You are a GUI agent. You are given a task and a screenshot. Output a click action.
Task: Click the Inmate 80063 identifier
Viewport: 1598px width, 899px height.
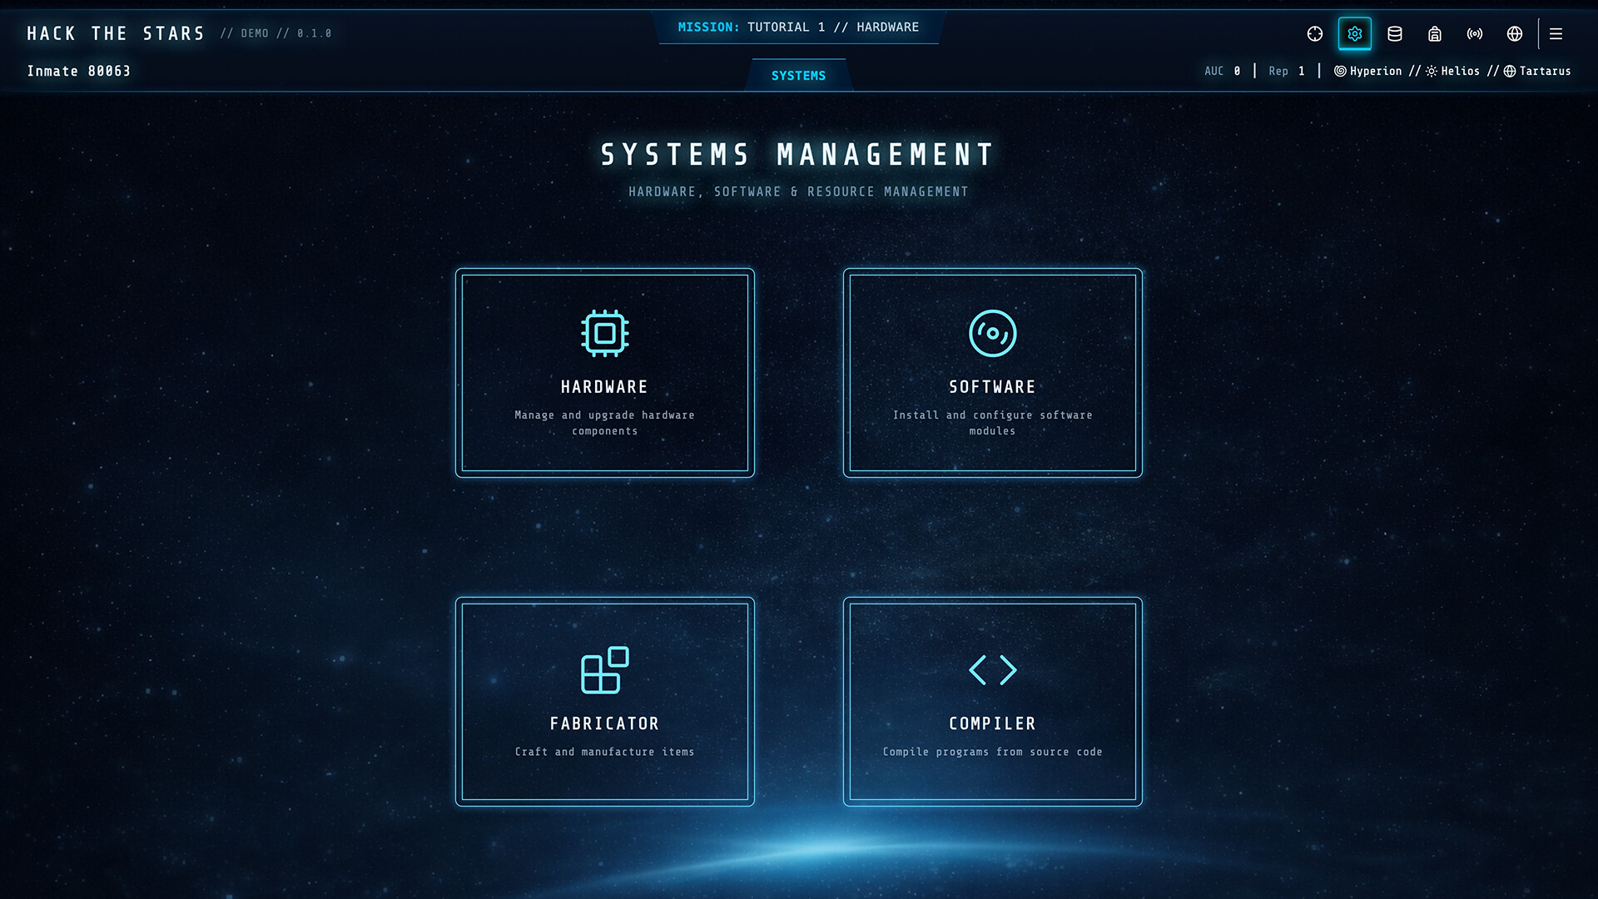[x=79, y=71]
